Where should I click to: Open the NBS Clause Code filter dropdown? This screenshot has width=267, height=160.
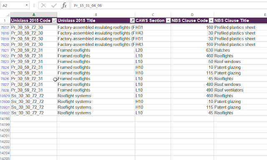[211, 20]
